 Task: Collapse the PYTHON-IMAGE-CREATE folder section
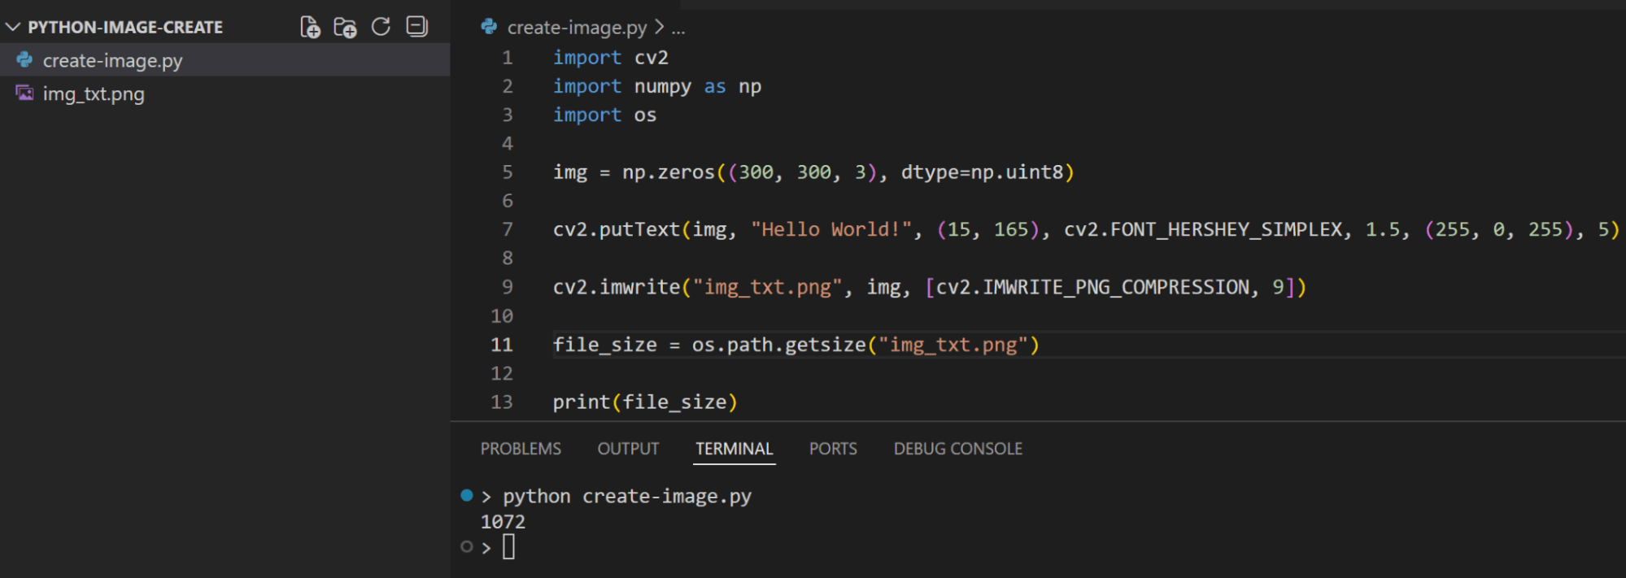tap(13, 27)
